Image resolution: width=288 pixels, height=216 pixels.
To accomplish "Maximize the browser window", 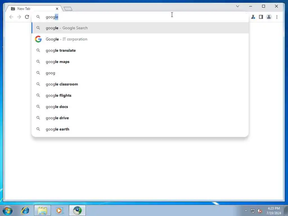I will 263,6.
